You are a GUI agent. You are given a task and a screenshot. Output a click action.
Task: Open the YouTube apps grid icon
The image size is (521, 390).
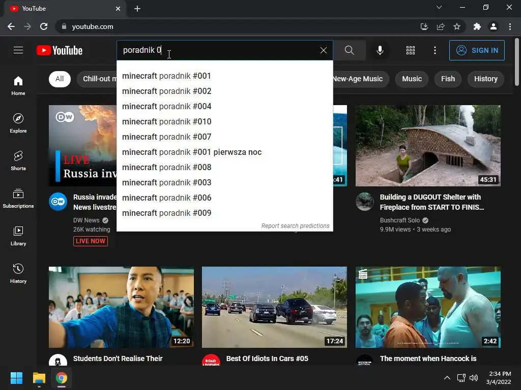pos(411,50)
